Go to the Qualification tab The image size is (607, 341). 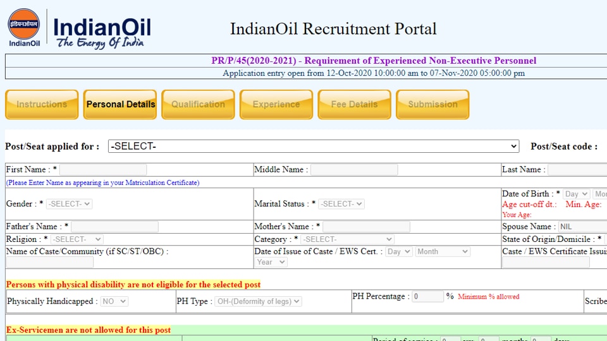(198, 104)
